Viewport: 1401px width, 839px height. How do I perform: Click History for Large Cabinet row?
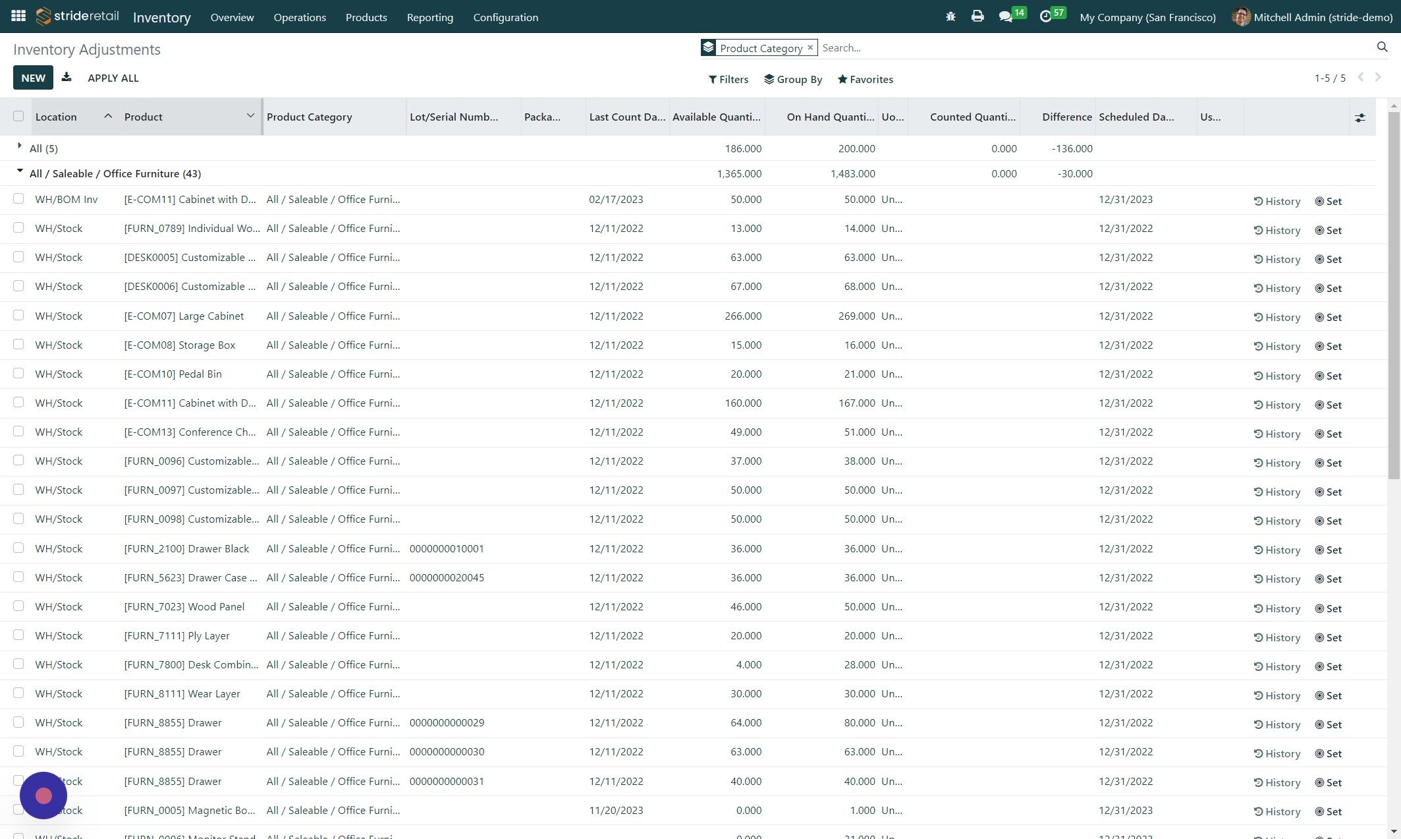tap(1277, 317)
